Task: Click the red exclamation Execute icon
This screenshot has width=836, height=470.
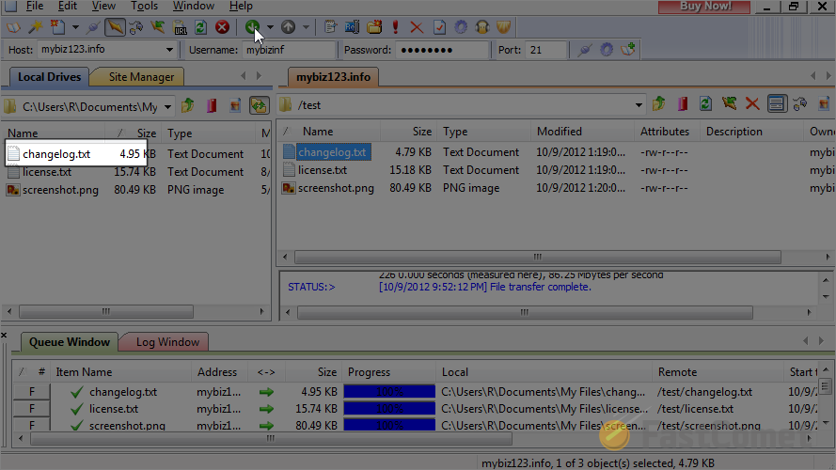Action: [395, 26]
